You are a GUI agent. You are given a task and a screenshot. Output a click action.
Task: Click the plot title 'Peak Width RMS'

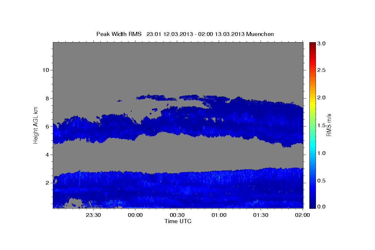click(119, 34)
